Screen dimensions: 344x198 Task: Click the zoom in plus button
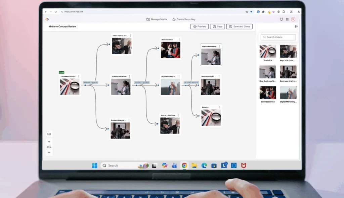(x=49, y=142)
